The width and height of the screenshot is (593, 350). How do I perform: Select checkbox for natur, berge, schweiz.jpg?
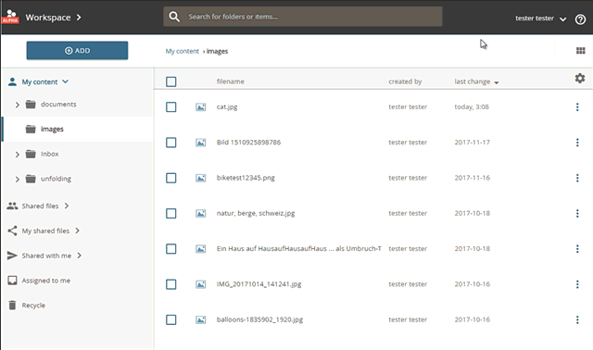pyautogui.click(x=170, y=213)
